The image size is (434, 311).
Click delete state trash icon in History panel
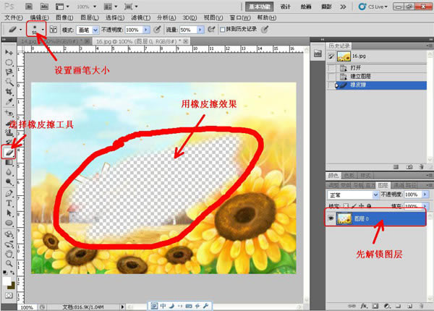(x=421, y=167)
